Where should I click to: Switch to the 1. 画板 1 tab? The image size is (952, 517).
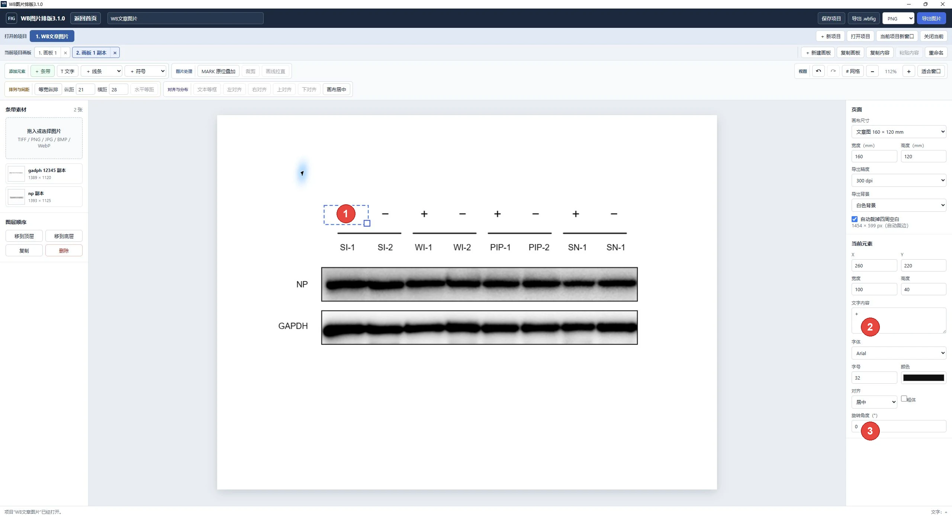(x=48, y=53)
